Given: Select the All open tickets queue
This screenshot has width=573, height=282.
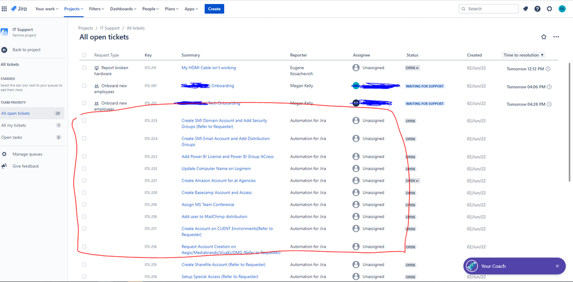Looking at the screenshot, I should click(x=32, y=113).
